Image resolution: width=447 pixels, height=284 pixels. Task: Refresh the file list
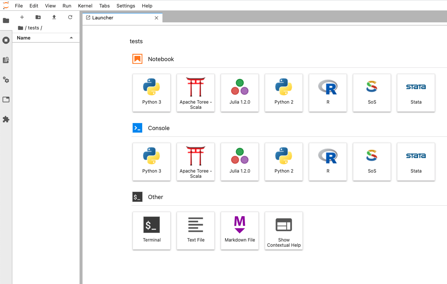tap(70, 17)
